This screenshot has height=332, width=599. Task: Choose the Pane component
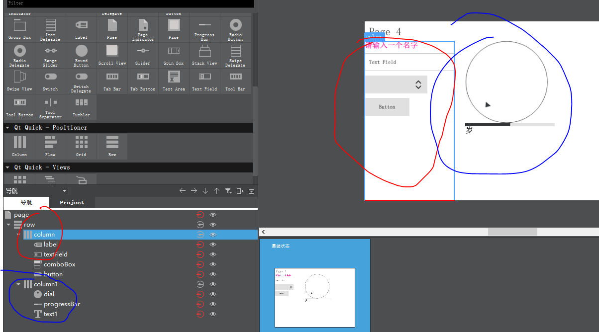coord(174,29)
